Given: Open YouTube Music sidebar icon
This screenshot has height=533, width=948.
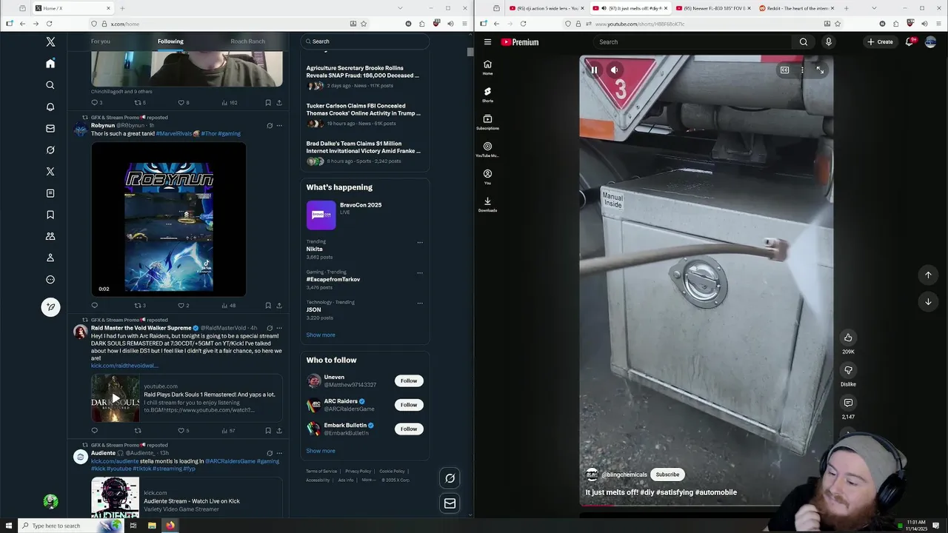Looking at the screenshot, I should coord(487,150).
